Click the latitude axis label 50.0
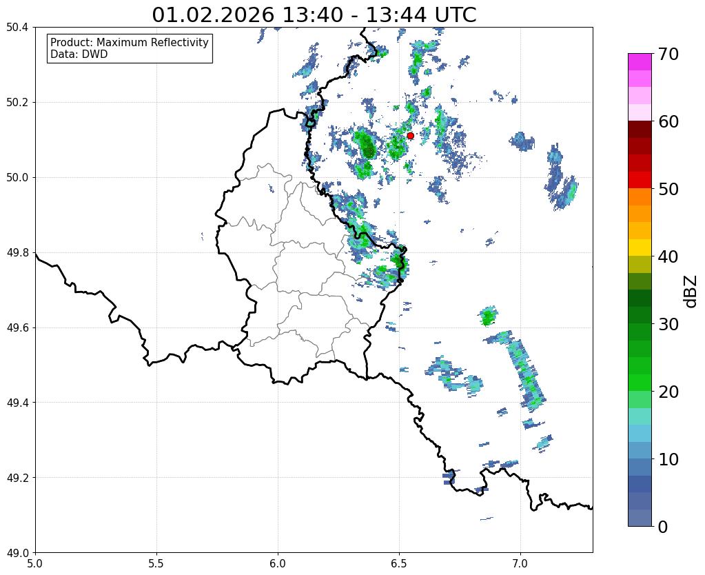The width and height of the screenshot is (705, 575). (x=17, y=178)
